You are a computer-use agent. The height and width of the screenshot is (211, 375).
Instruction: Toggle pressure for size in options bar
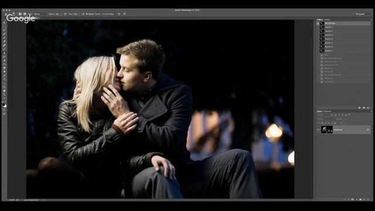(x=125, y=14)
